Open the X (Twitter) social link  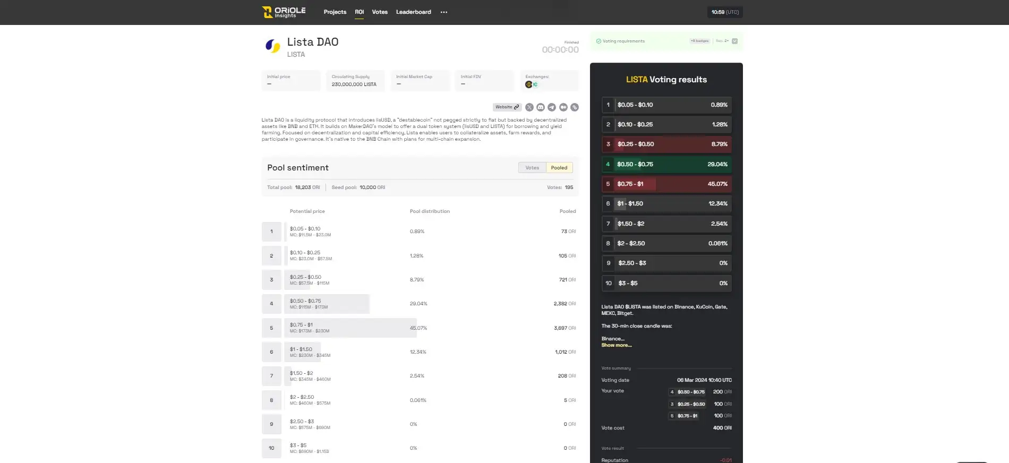pos(529,107)
